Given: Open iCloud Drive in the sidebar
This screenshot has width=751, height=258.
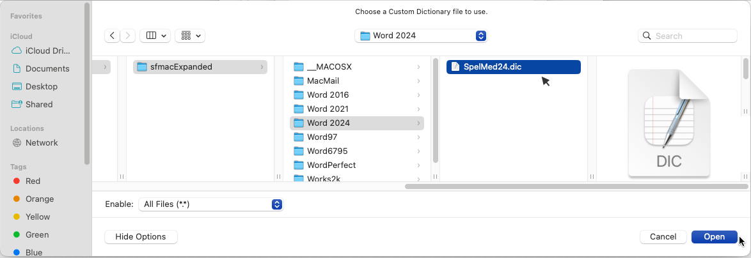Looking at the screenshot, I should tap(41, 50).
